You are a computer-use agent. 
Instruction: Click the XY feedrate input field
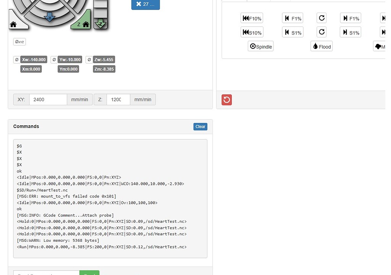pos(48,100)
